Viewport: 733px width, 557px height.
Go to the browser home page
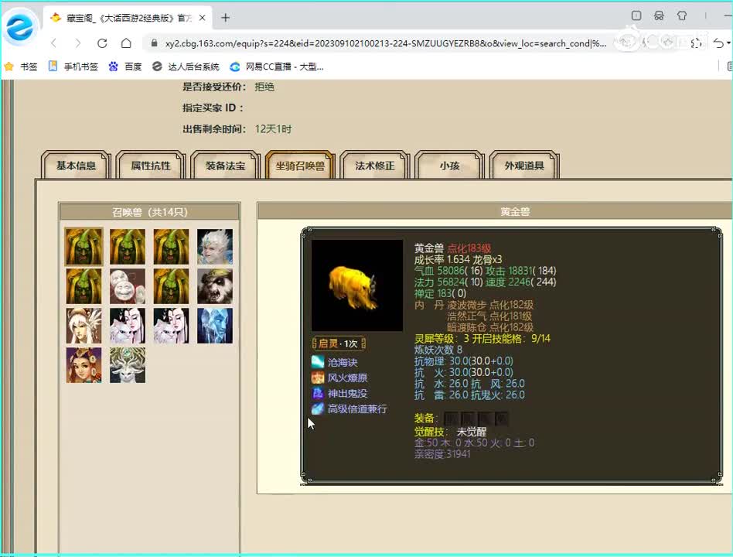[126, 43]
